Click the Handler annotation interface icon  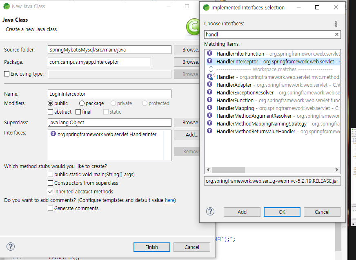210,76
